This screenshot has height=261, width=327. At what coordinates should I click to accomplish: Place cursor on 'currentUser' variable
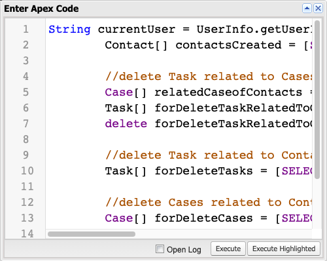coord(137,30)
